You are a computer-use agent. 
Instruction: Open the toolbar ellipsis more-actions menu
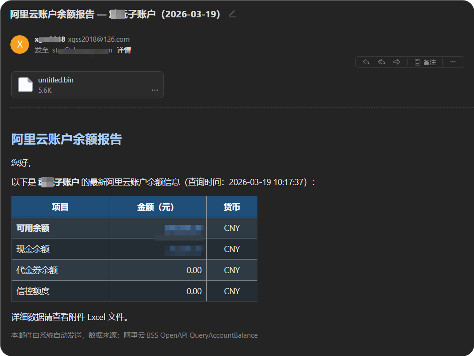tap(452, 62)
